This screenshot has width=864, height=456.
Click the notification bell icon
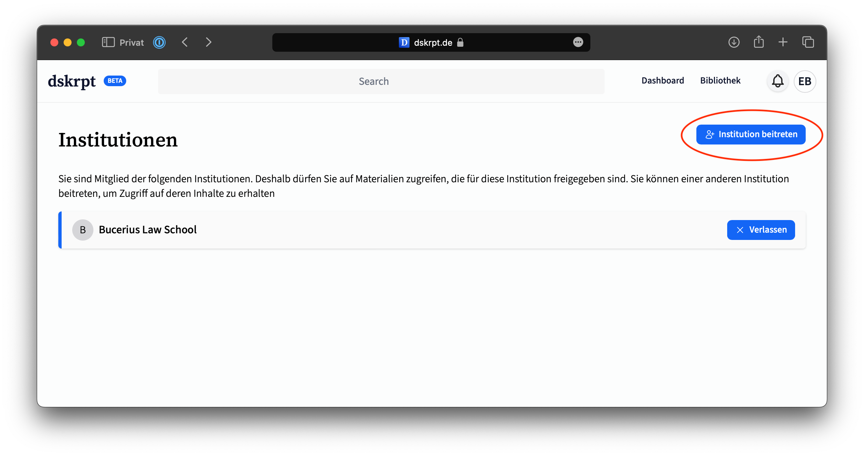tap(778, 81)
